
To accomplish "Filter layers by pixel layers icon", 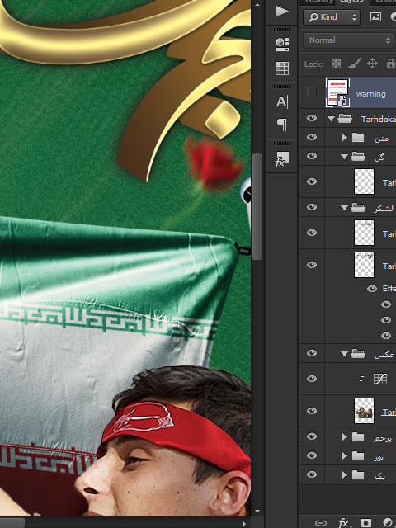I will click(x=376, y=16).
